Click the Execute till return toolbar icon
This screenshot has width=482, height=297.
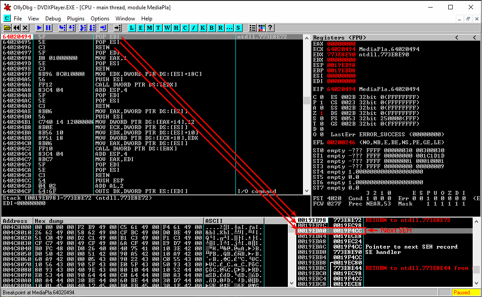(103, 28)
